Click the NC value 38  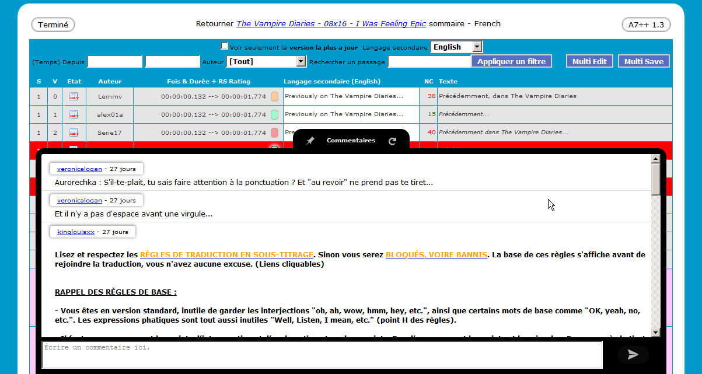point(432,96)
